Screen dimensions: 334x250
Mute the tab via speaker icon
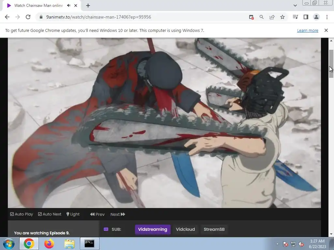pyautogui.click(x=68, y=6)
